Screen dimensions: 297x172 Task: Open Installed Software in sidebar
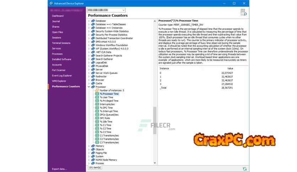61,59
